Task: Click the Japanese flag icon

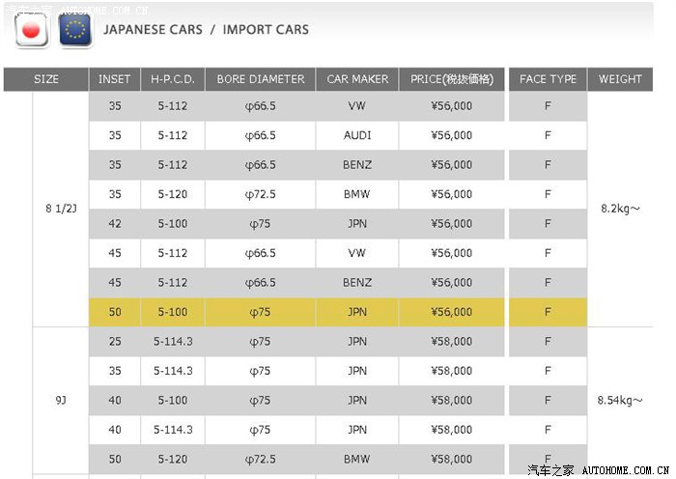Action: [x=32, y=31]
